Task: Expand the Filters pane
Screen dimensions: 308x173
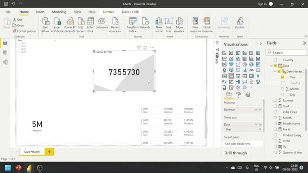Action: click(217, 43)
